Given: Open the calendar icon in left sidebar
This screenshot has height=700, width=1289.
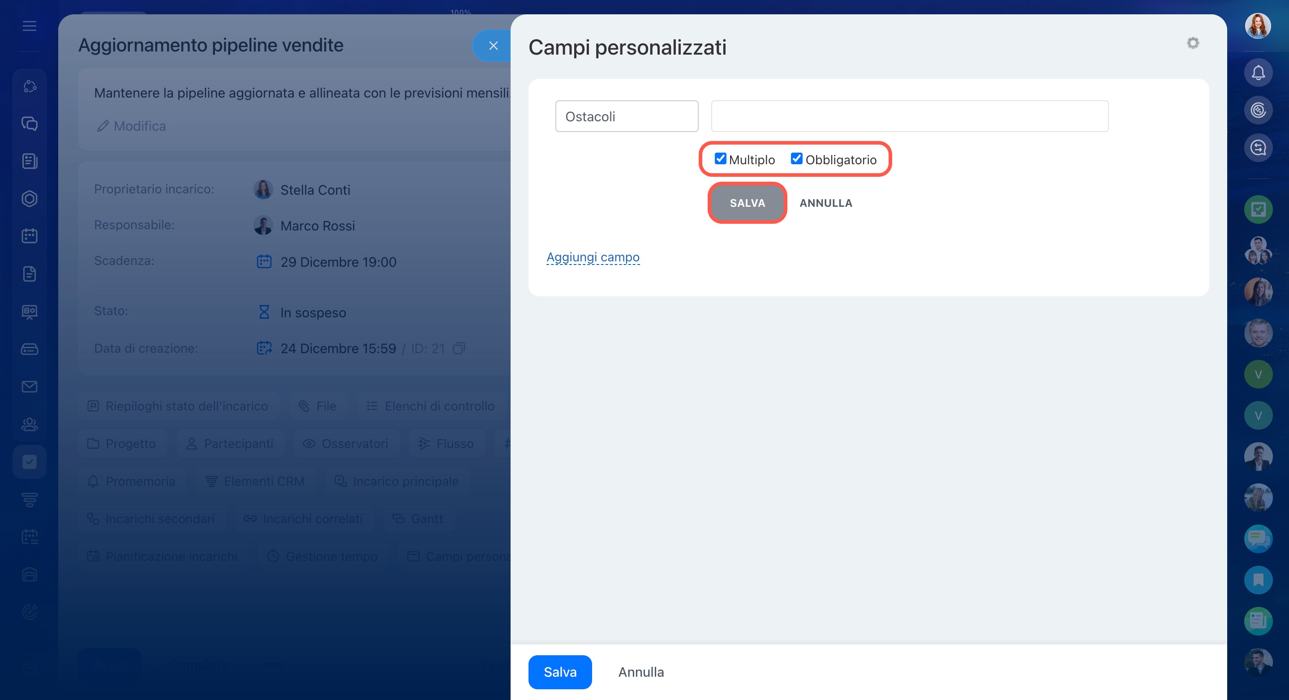Looking at the screenshot, I should point(30,236).
